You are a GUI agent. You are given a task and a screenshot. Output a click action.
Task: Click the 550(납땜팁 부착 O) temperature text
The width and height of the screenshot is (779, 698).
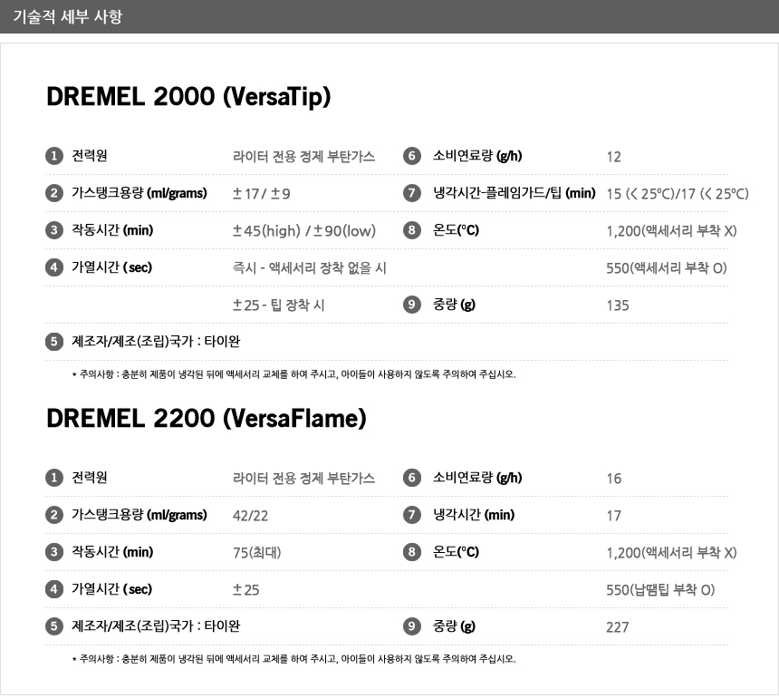[x=660, y=589]
